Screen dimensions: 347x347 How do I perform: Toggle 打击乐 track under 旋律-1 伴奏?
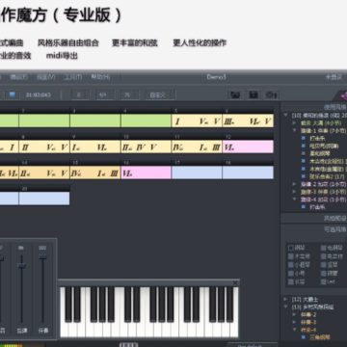tap(304, 139)
